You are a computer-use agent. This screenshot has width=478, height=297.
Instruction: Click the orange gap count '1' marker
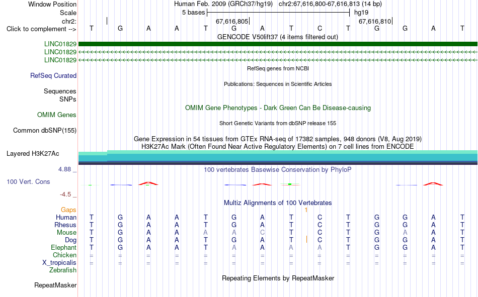tap(306, 210)
